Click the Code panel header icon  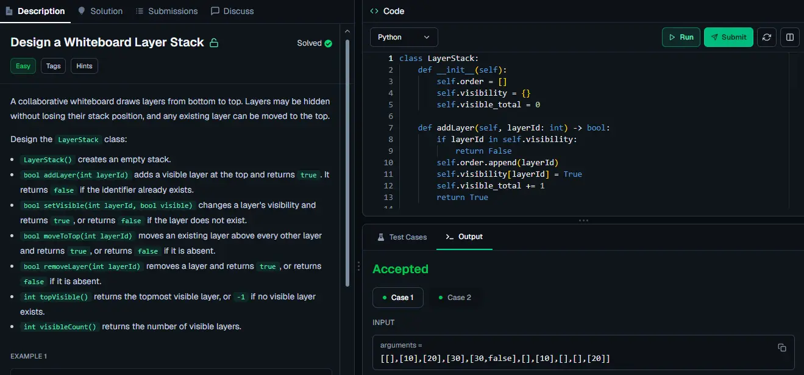pyautogui.click(x=374, y=11)
